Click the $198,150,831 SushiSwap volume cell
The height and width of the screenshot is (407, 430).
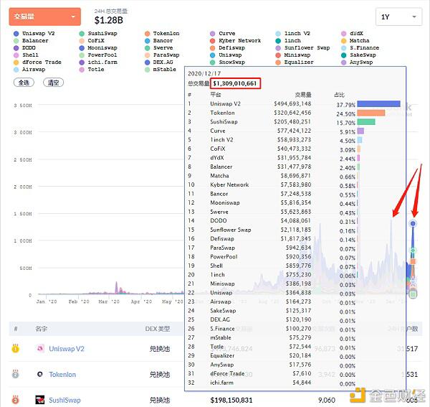pyautogui.click(x=231, y=400)
